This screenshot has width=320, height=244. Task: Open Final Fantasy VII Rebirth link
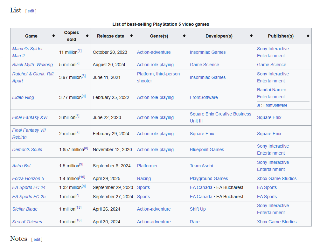tap(29, 134)
